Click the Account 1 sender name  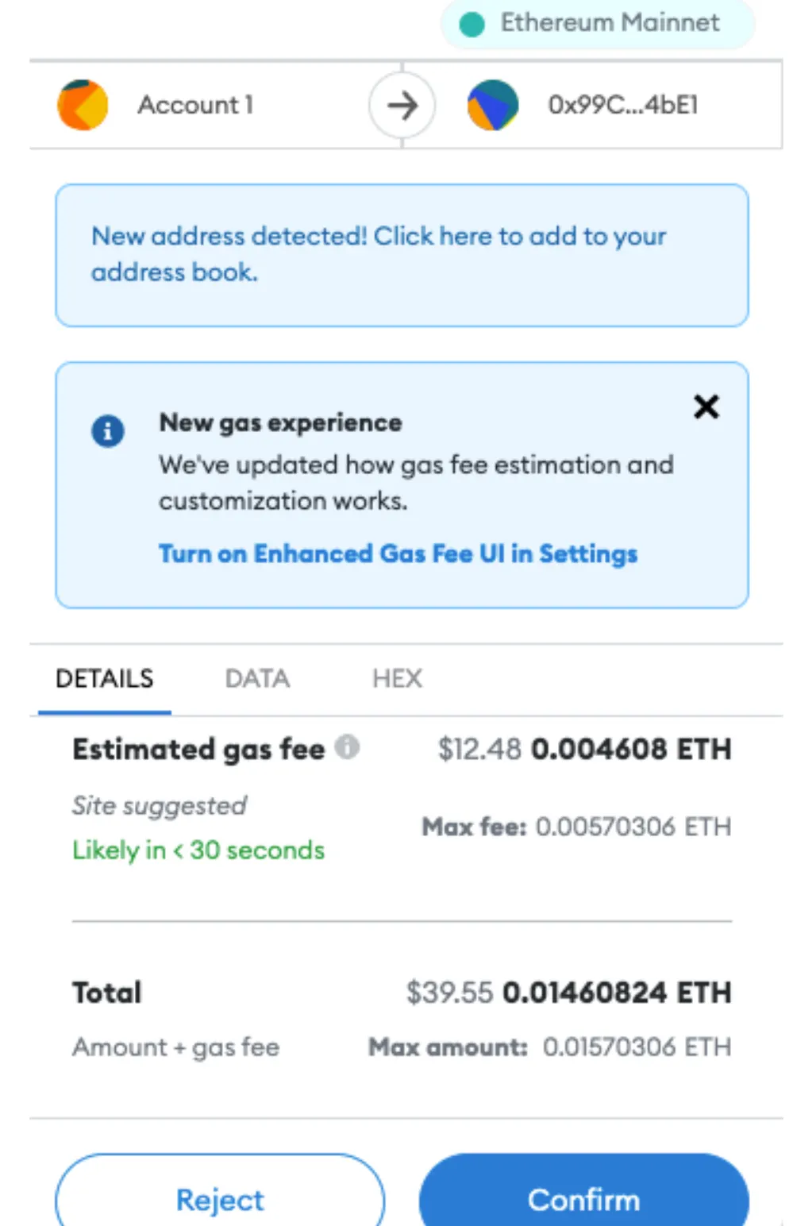195,105
